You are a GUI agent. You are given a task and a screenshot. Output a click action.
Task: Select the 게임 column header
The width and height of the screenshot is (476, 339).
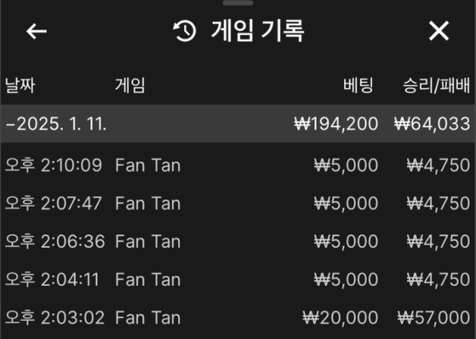[130, 86]
